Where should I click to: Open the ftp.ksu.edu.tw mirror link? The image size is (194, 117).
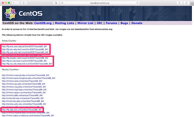point(24,46)
